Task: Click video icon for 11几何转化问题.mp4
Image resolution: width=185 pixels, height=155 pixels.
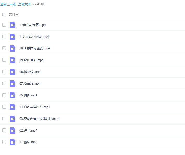Action: 13,37
